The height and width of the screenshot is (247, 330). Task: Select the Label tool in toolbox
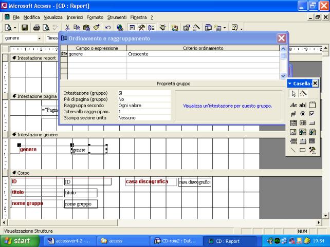coord(293,105)
